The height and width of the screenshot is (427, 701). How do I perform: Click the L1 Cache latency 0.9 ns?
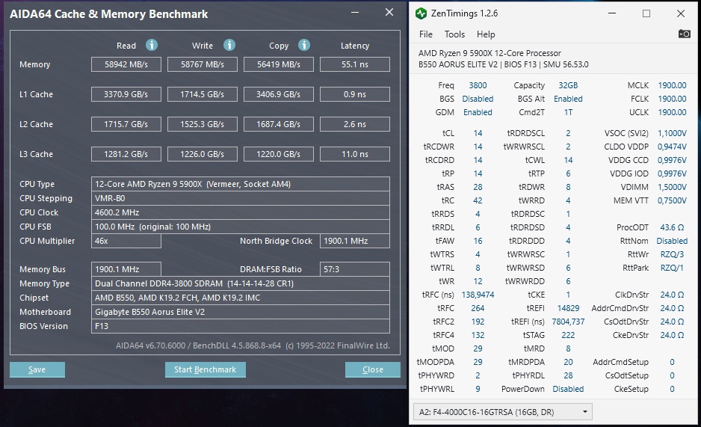click(x=355, y=94)
